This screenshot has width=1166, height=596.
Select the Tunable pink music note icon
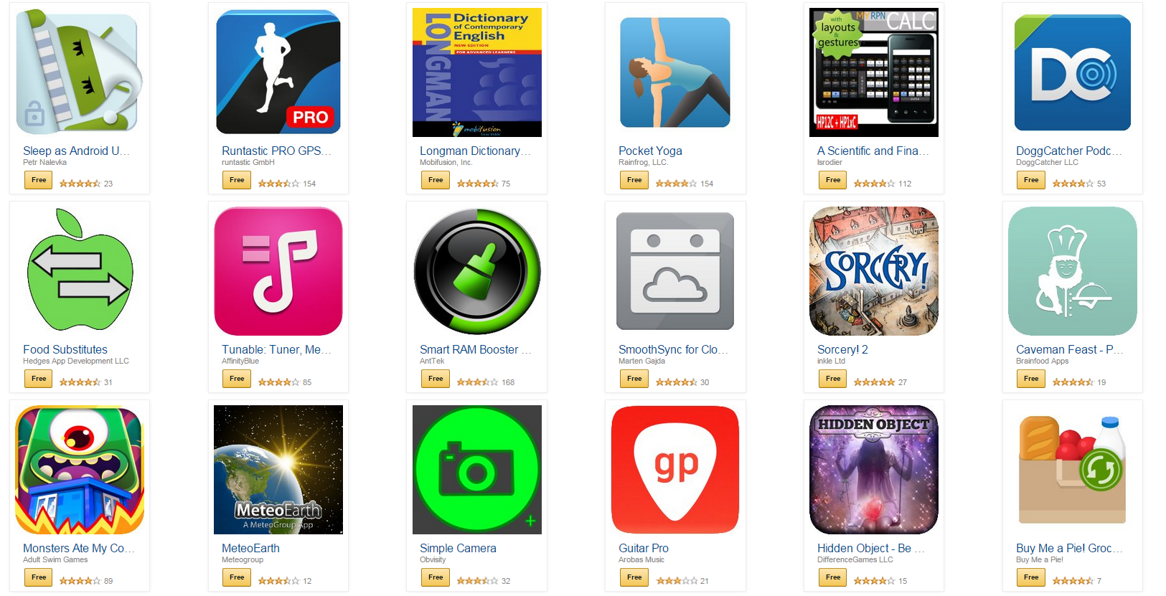click(x=278, y=271)
